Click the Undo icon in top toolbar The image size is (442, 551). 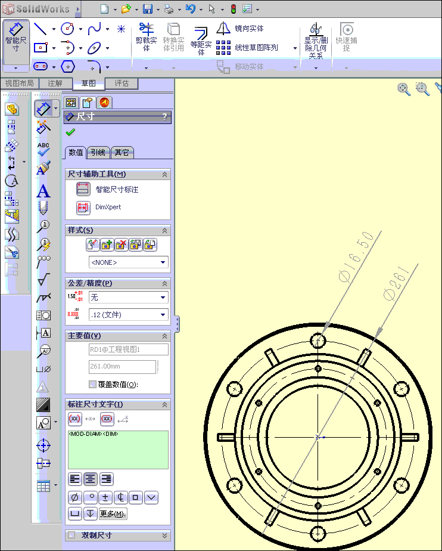point(191,9)
